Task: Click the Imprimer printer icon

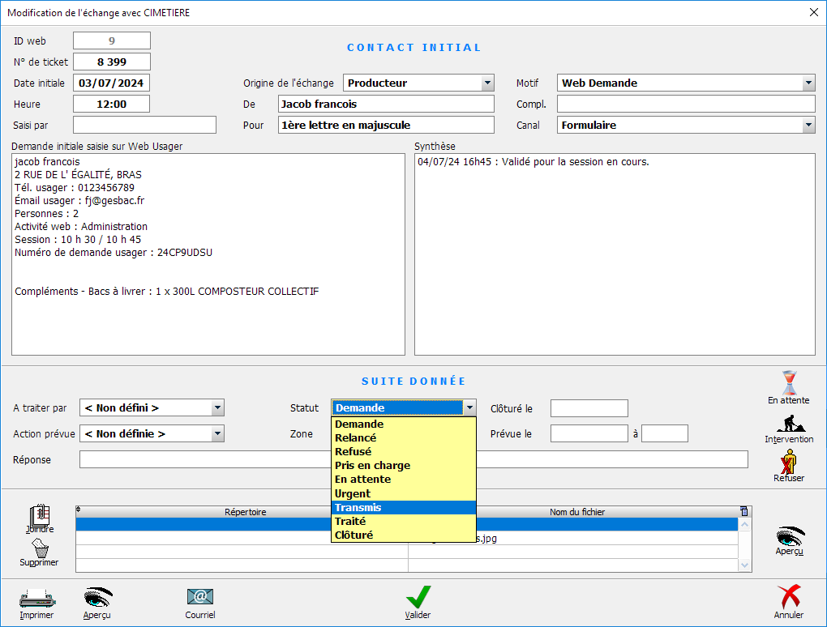Action: click(36, 599)
